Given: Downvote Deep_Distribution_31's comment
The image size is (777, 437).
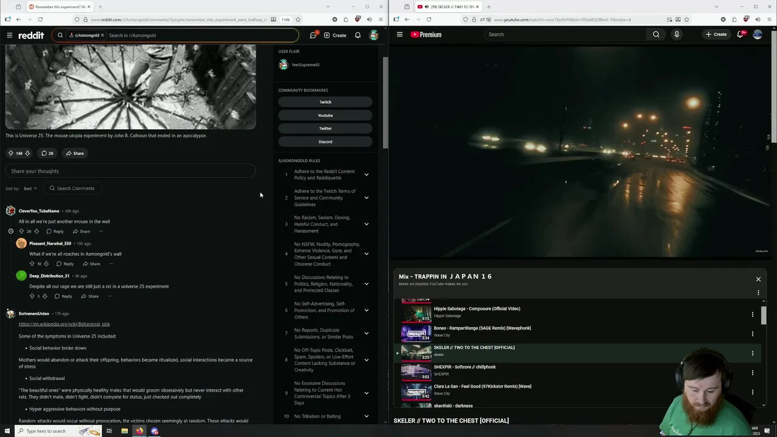Looking at the screenshot, I should [x=44, y=296].
